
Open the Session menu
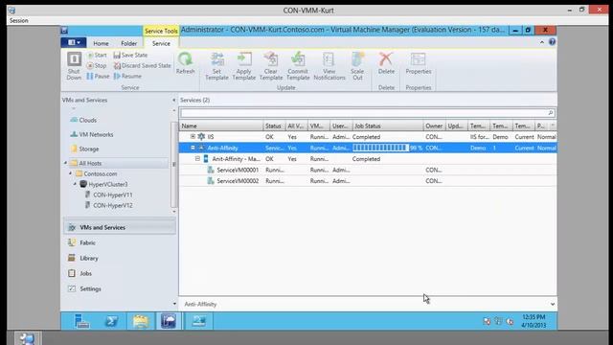(19, 20)
